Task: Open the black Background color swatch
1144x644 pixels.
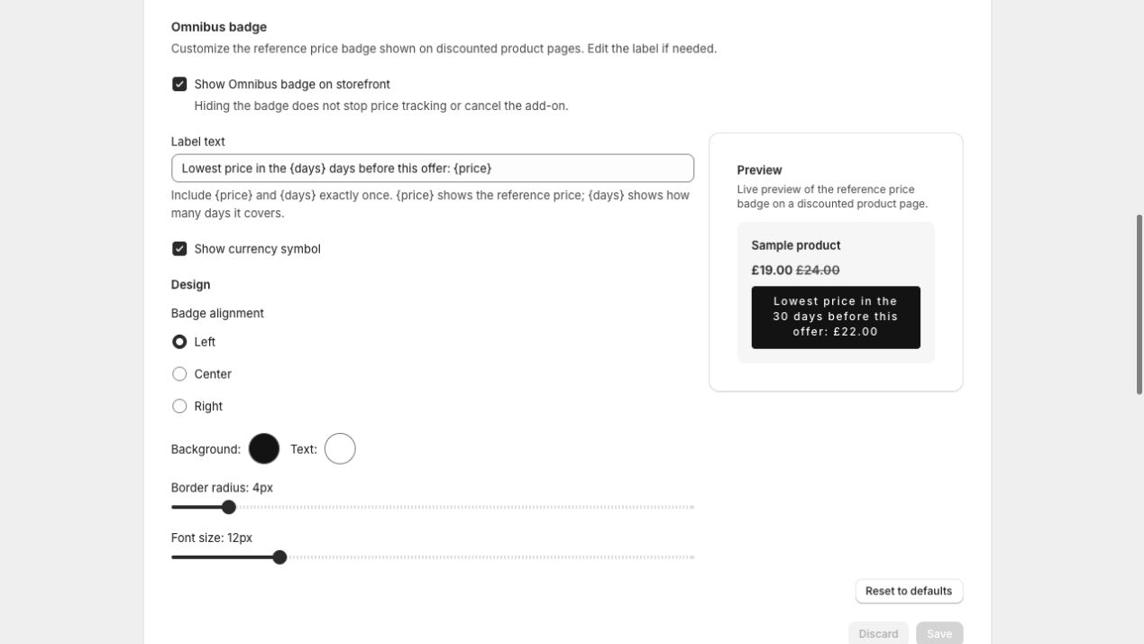Action: pos(264,449)
